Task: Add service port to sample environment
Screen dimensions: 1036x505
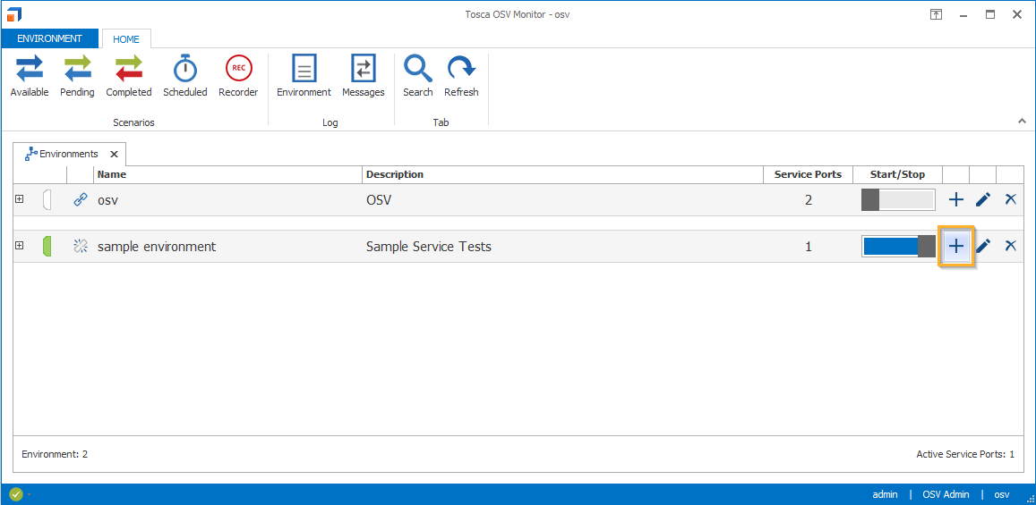Action: (956, 246)
